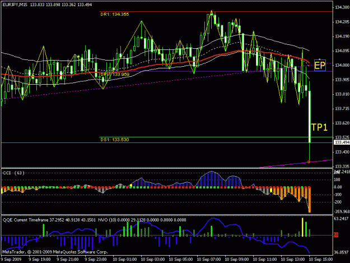Click the red circle marker at candle low
Viewport: 350px width, 263px height.
(x=309, y=162)
